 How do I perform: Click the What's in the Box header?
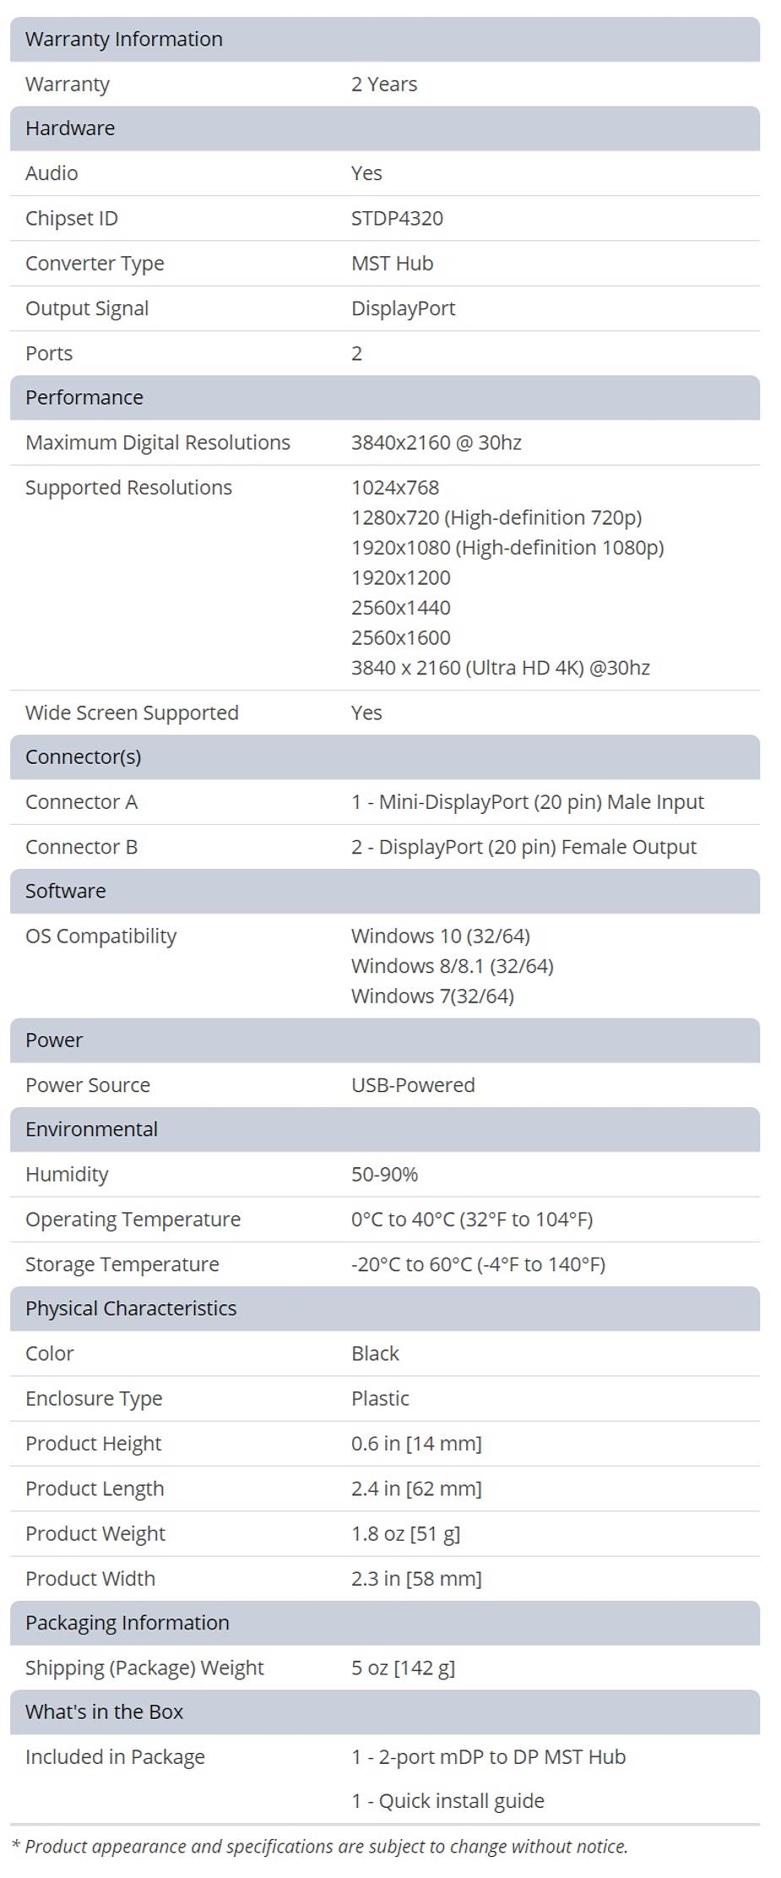tap(105, 1711)
